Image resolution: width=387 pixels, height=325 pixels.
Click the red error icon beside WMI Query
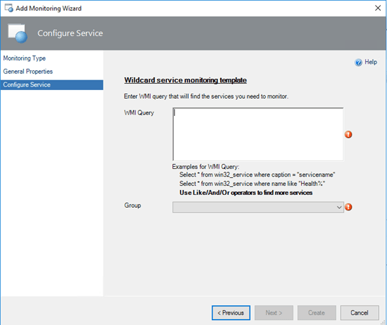(348, 134)
